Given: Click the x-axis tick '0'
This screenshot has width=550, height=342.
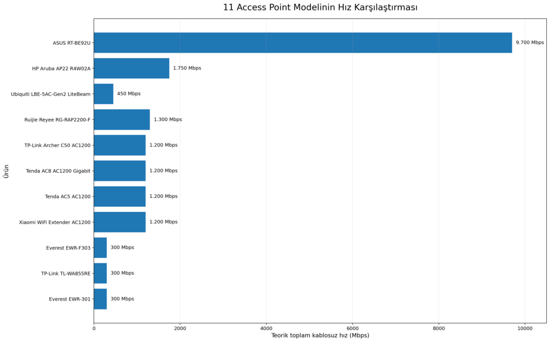Looking at the screenshot, I should 93,329.
